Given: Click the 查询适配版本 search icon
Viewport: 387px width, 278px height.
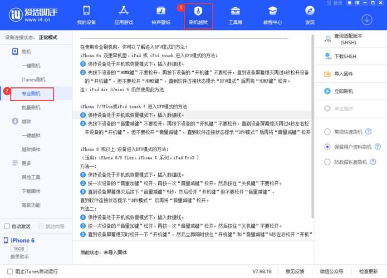Looking at the screenshot, I should click(327, 39).
